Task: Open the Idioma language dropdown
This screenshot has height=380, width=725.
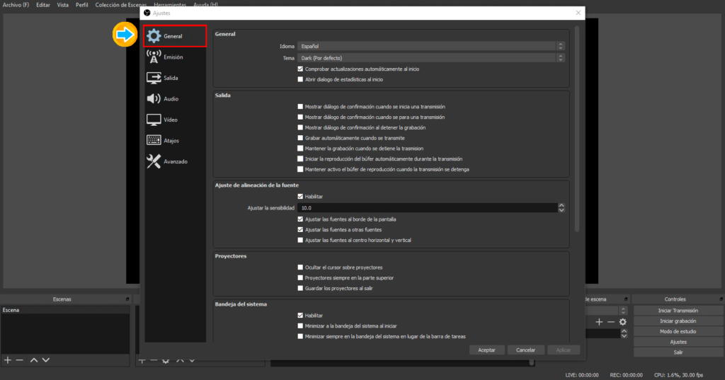Action: [431, 46]
